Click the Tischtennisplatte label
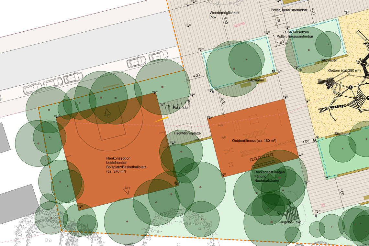This screenshot has width=369, height=246. (x=187, y=133)
